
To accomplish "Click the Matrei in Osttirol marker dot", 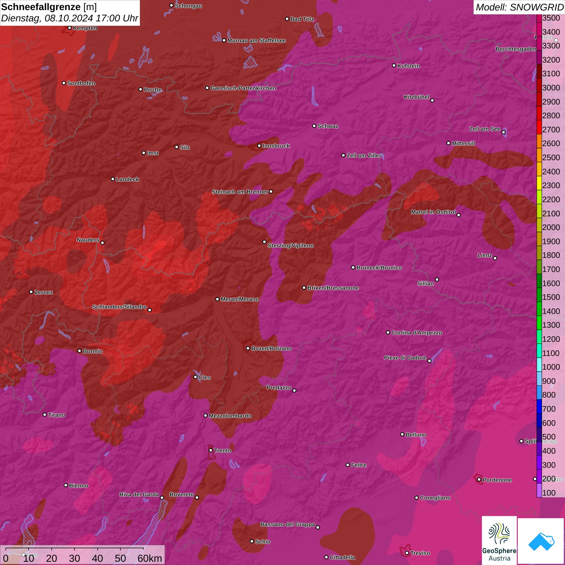I will [x=459, y=215].
